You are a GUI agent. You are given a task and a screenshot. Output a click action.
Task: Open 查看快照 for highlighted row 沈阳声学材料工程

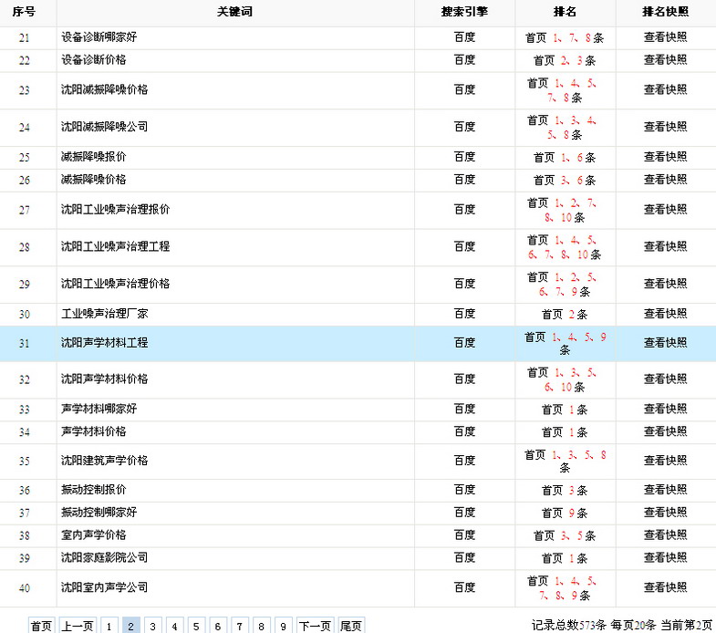665,343
